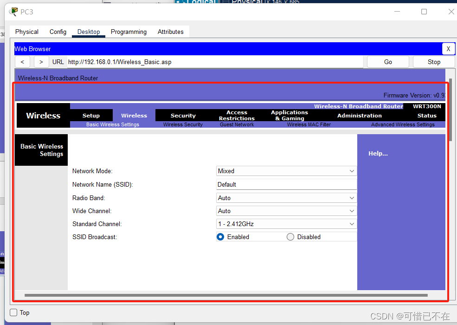Open the Programming tab

tap(129, 32)
